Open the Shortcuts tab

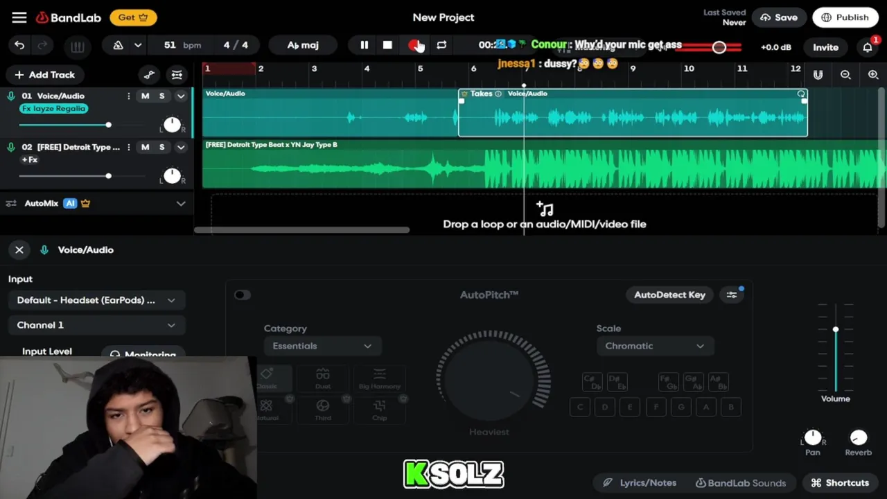(x=840, y=483)
